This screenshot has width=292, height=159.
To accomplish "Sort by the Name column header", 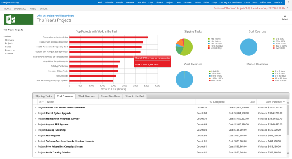I will tap(50, 102).
